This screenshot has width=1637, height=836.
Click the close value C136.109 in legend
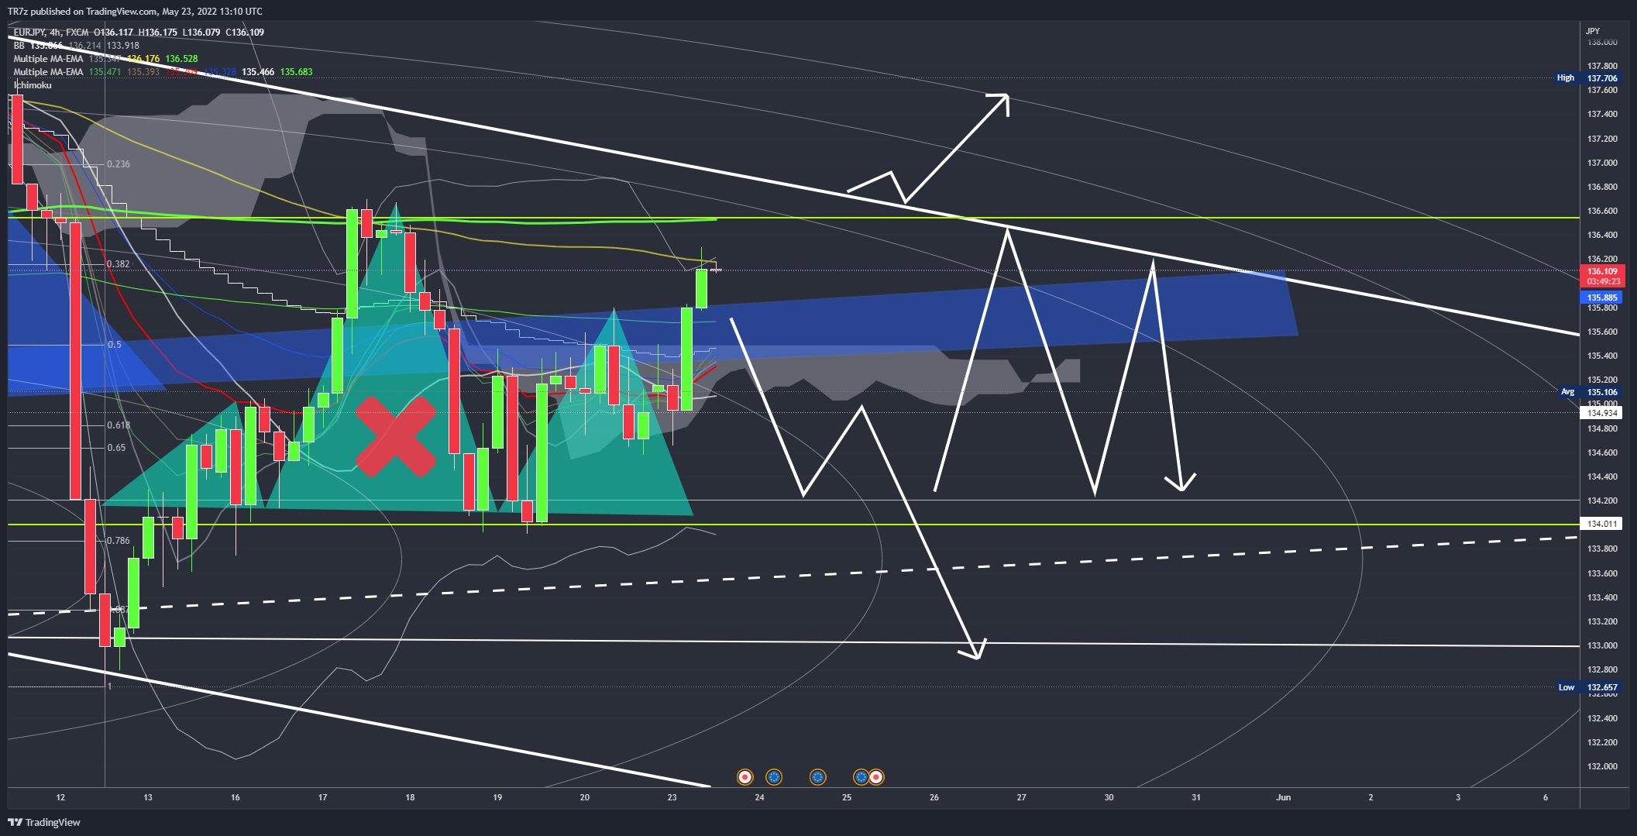[245, 33]
